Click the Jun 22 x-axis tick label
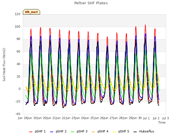This screenshot has height=137, width=183. click(x=61, y=118)
